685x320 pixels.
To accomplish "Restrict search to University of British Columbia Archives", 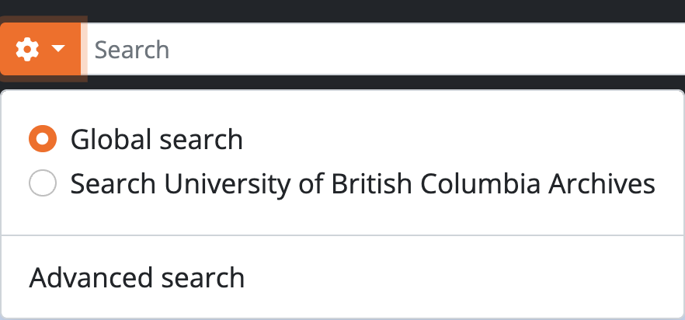I will click(x=42, y=184).
